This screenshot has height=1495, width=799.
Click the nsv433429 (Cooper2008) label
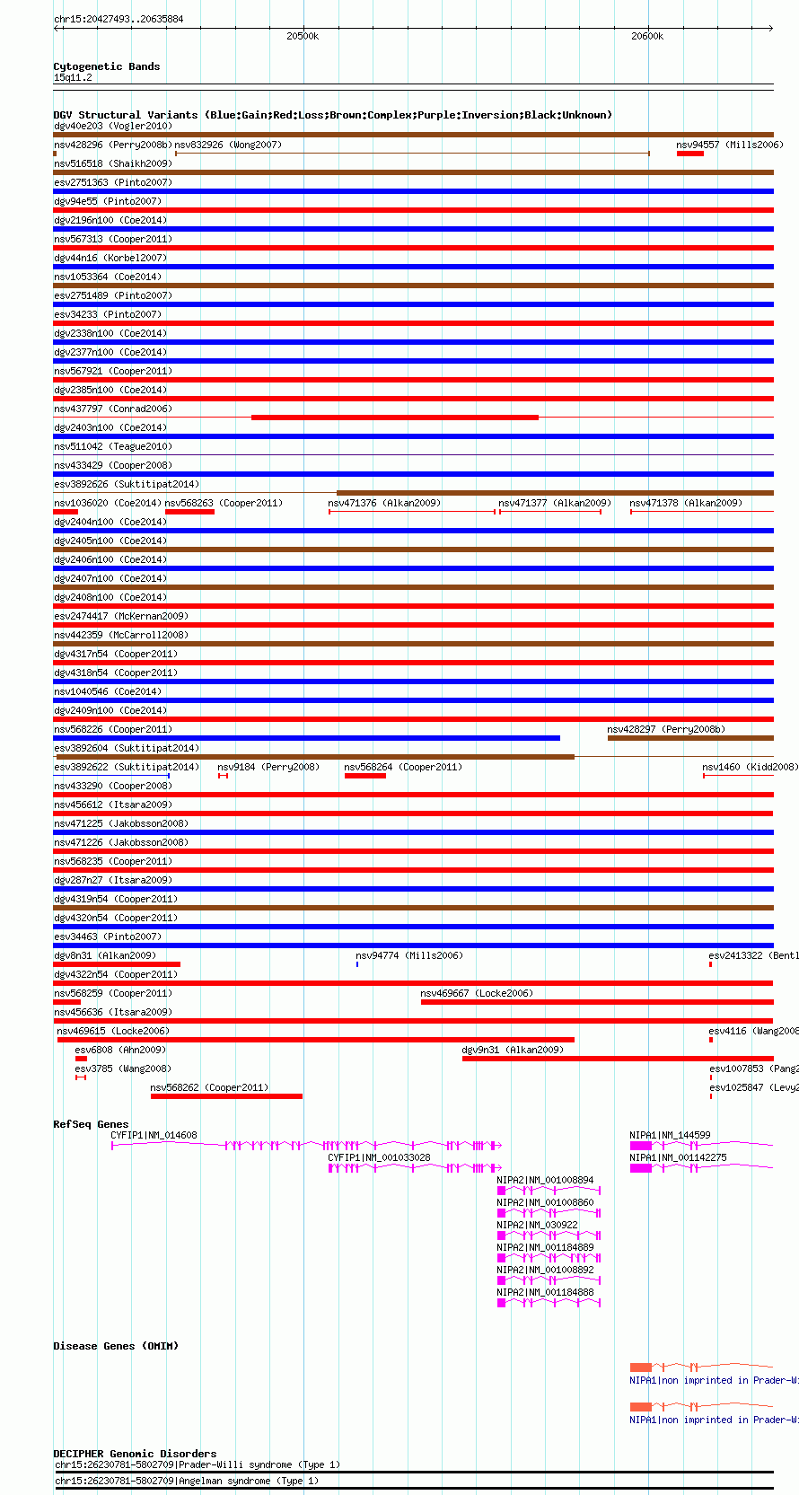(112, 465)
